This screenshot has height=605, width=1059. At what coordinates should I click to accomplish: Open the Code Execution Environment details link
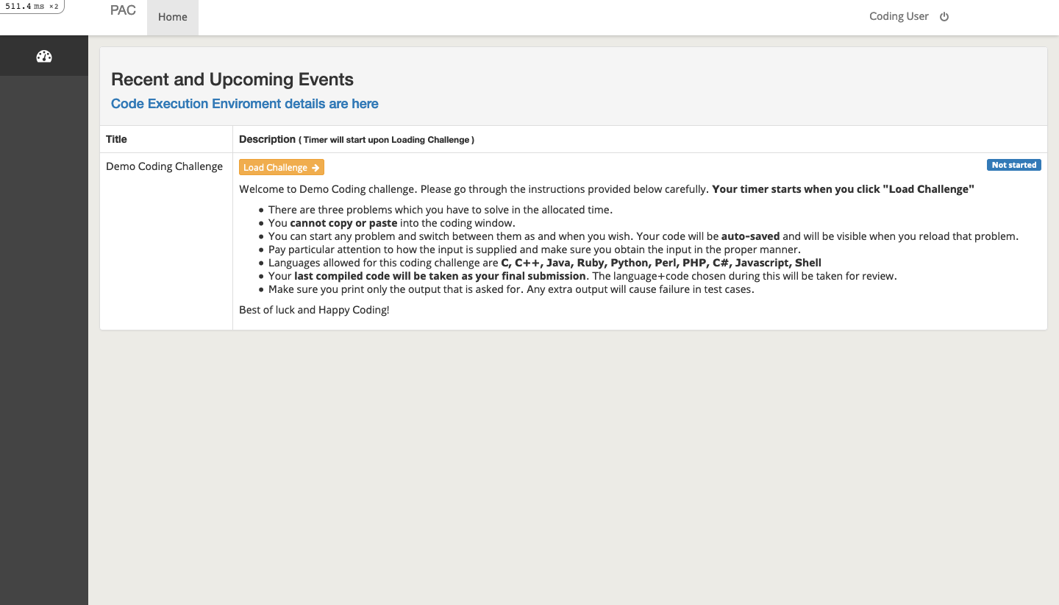(244, 104)
